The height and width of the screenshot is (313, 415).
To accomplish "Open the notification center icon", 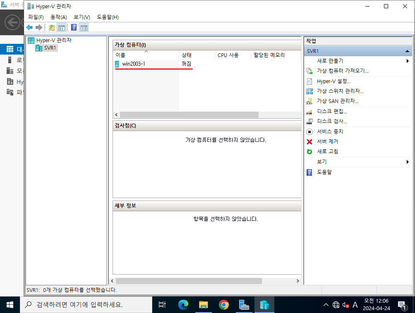I will pyautogui.click(x=402, y=305).
